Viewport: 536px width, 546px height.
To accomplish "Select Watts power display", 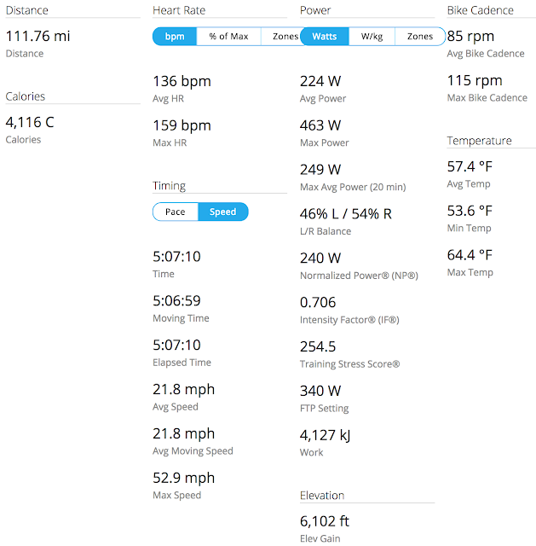I will (x=325, y=37).
